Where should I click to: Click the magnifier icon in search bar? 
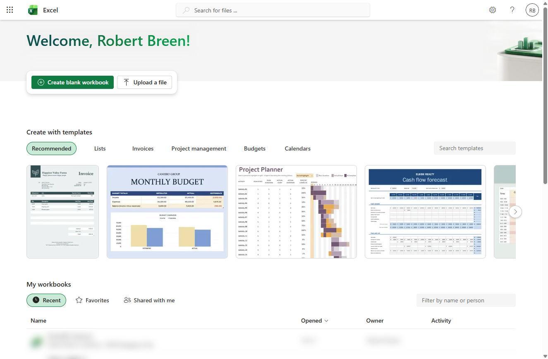187,10
